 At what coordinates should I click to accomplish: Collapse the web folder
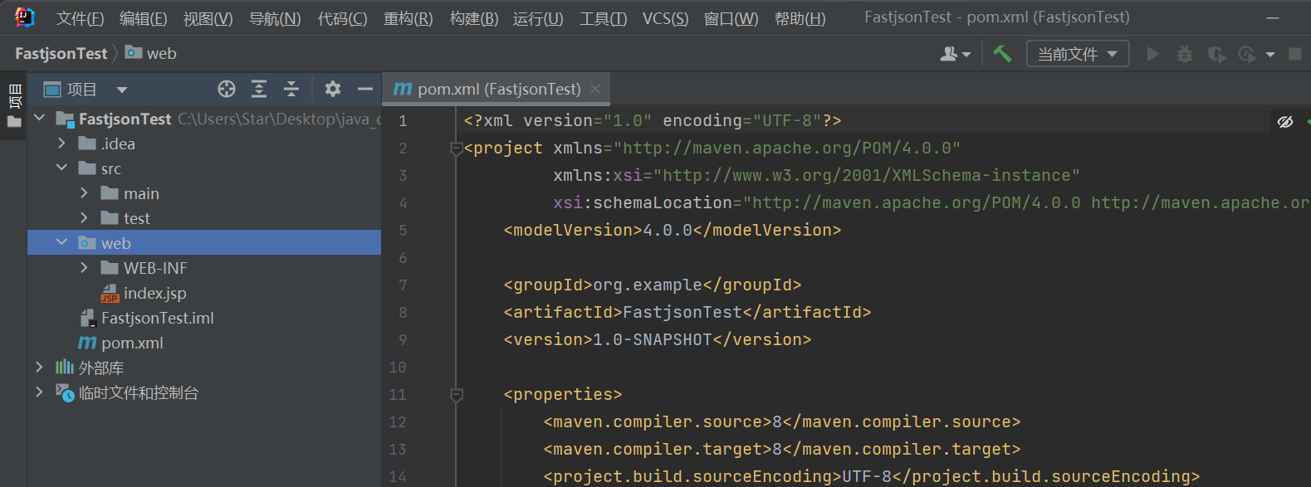click(x=61, y=243)
